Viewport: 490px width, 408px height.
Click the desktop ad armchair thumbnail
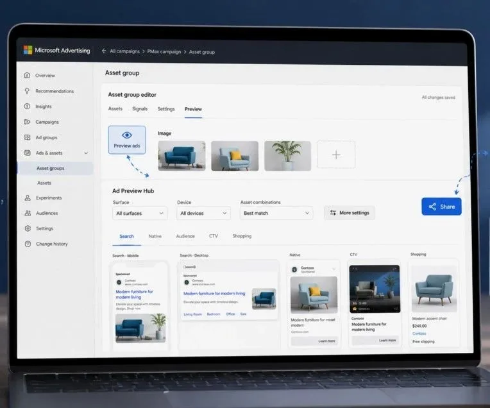click(264, 299)
